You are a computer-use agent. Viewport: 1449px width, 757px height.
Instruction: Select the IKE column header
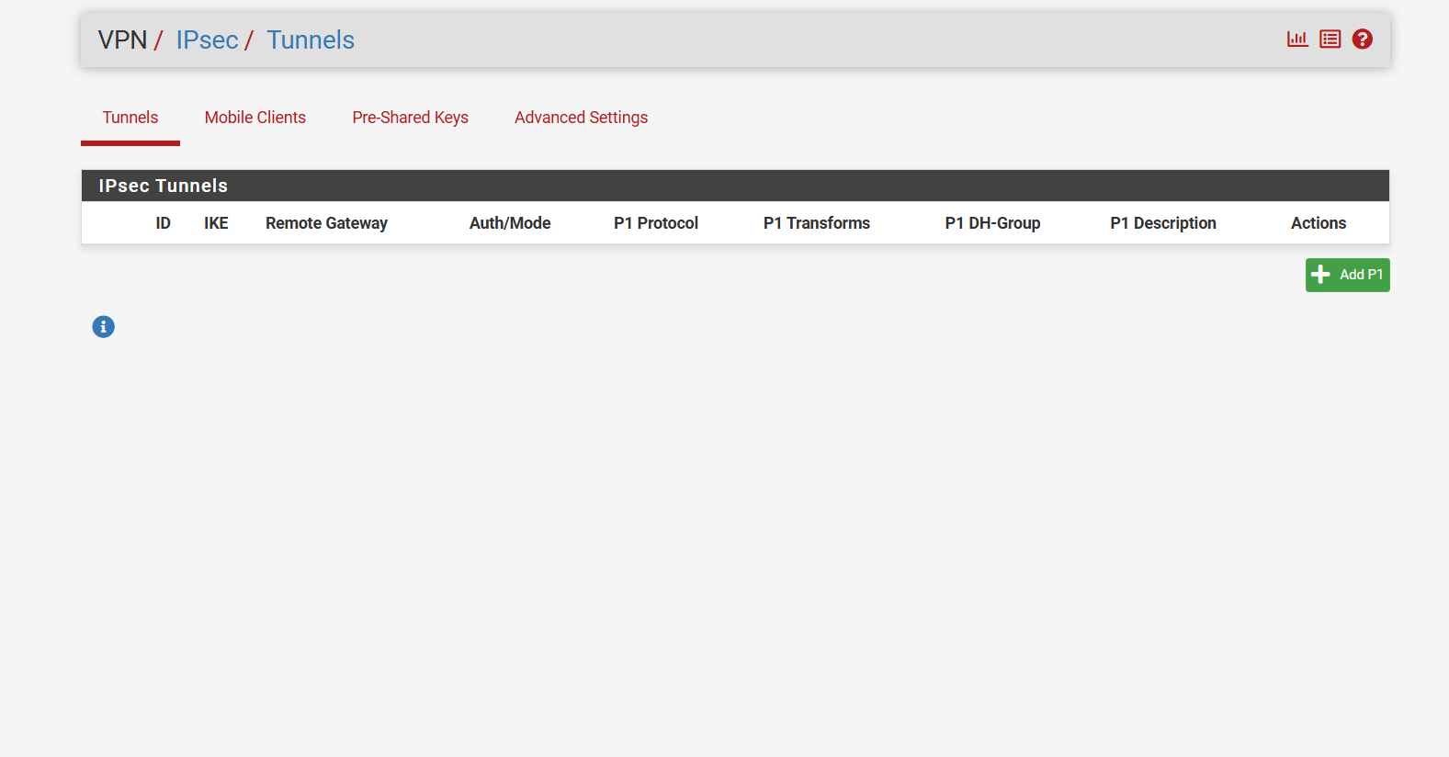(216, 223)
